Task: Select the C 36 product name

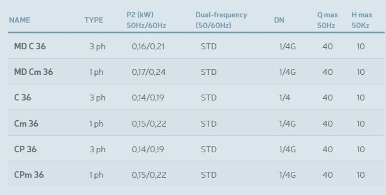Action: point(23,97)
